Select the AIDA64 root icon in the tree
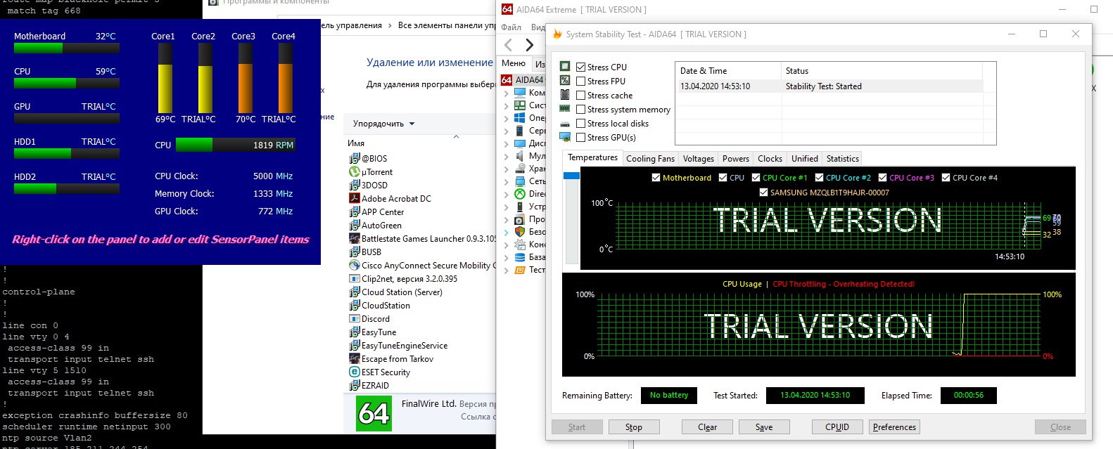1113x449 pixels. point(507,79)
